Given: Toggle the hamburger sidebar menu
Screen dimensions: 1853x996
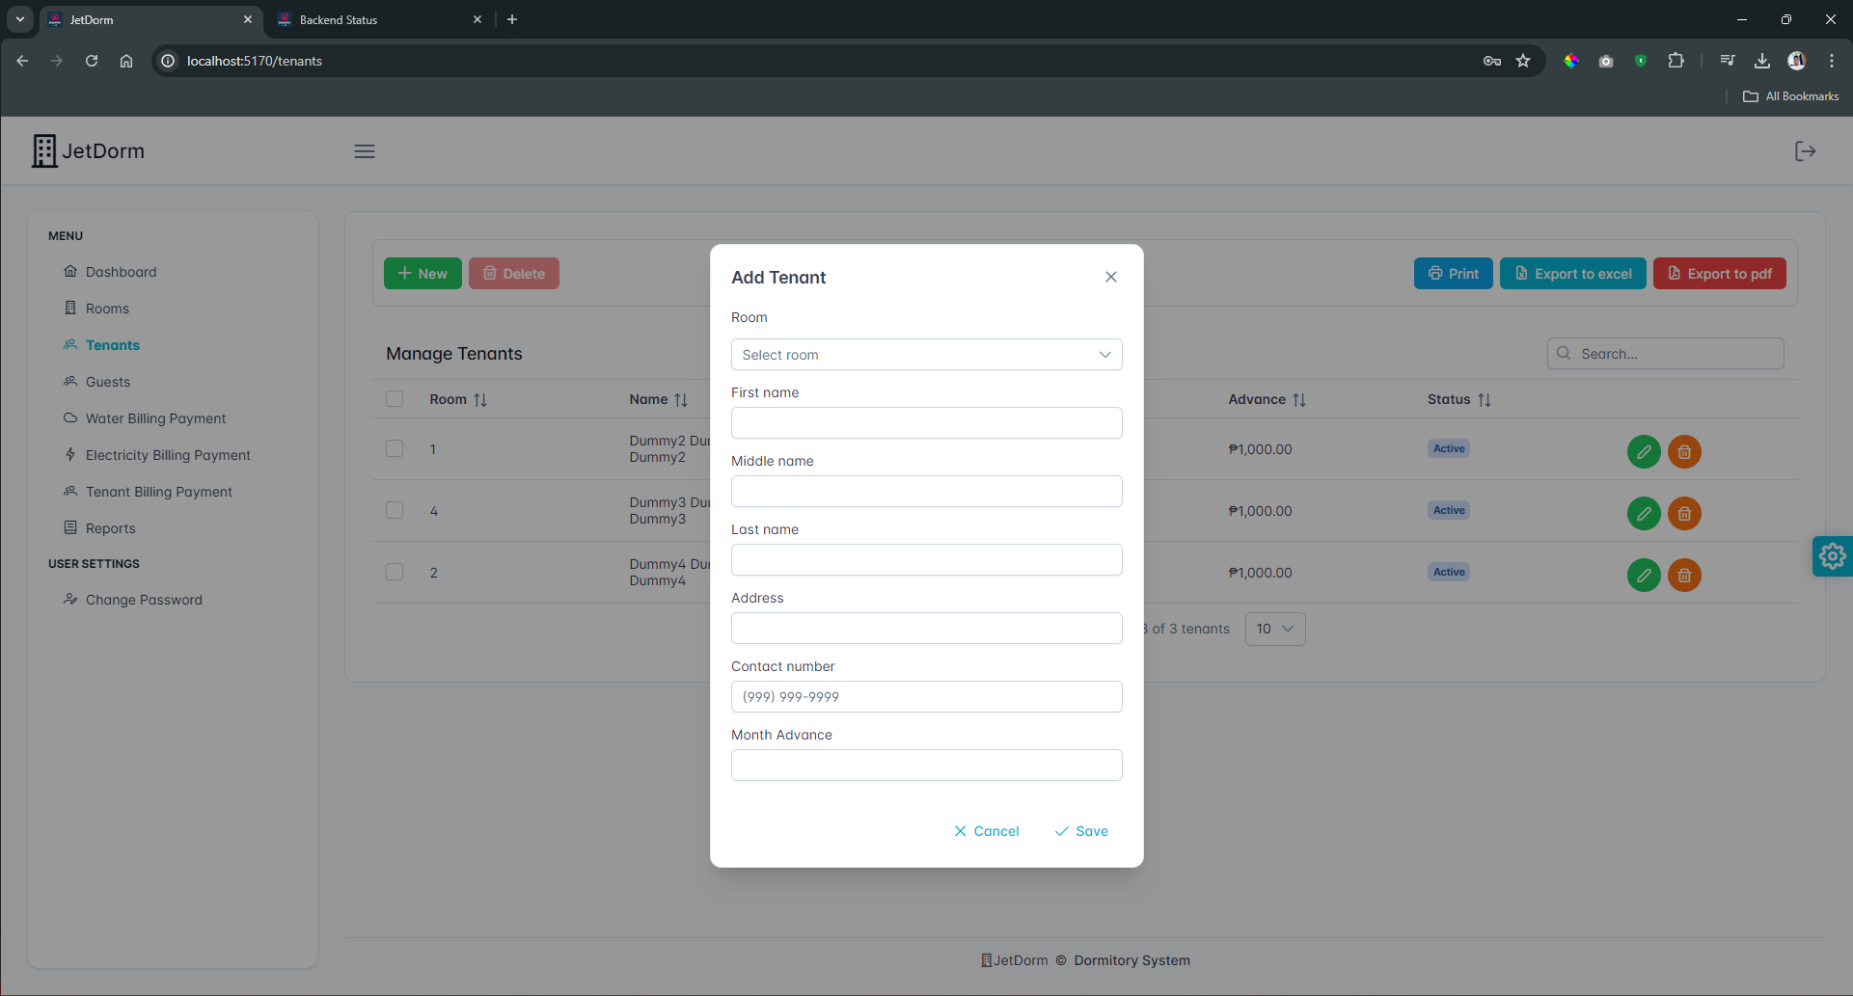Looking at the screenshot, I should point(365,151).
